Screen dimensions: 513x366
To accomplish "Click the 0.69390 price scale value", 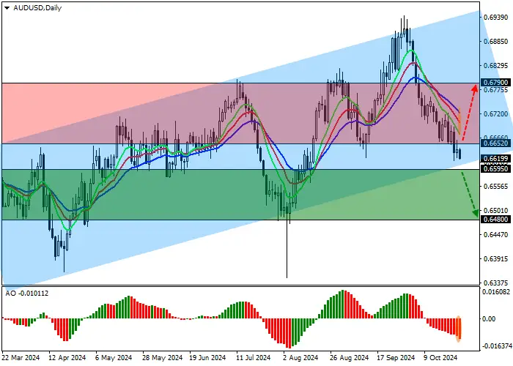I will tap(495, 18).
